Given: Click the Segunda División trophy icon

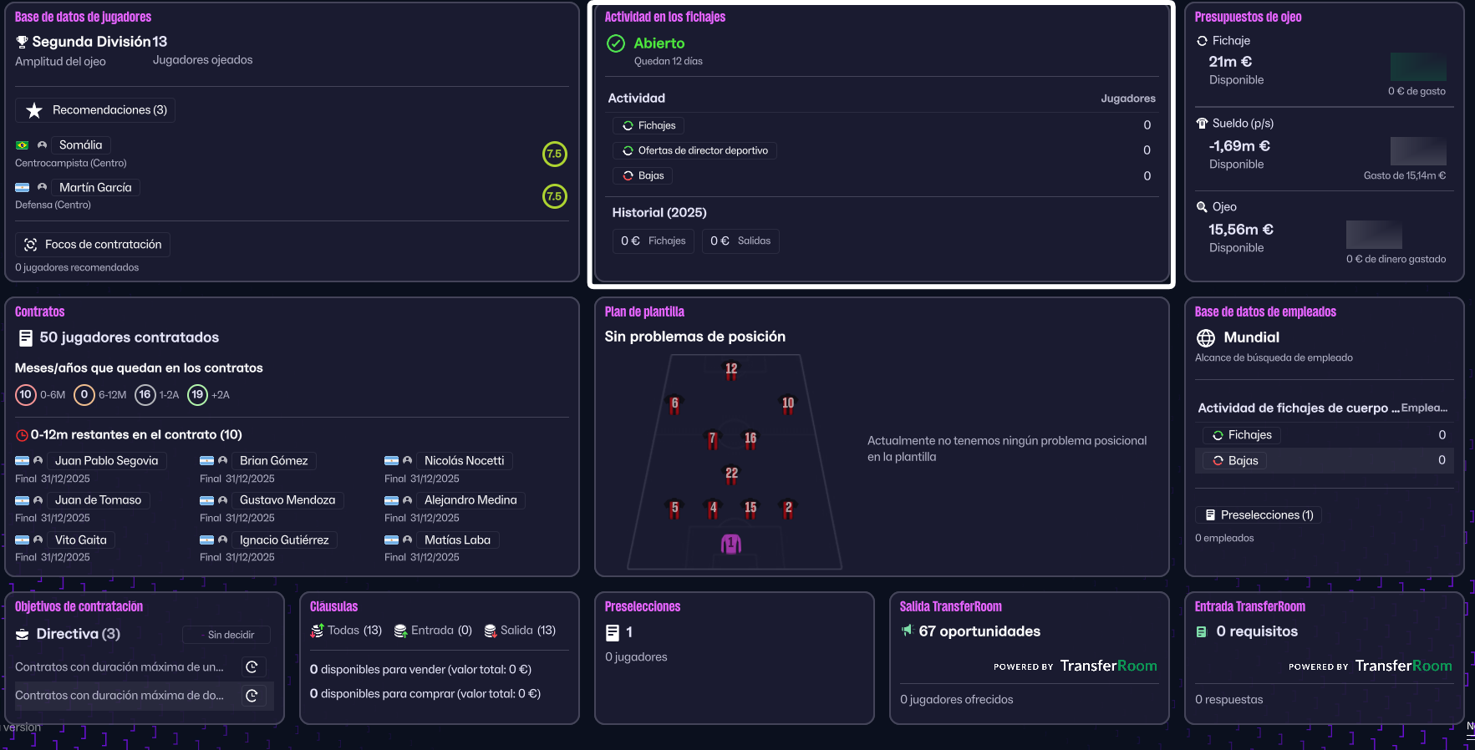Looking at the screenshot, I should [22, 42].
